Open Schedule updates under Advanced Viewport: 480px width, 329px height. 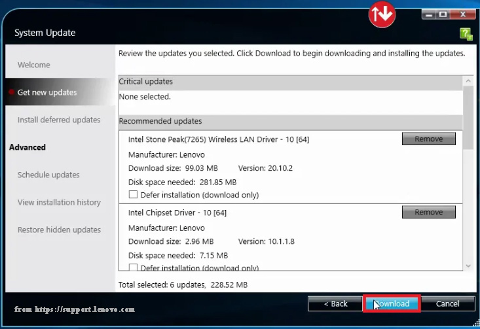point(48,175)
